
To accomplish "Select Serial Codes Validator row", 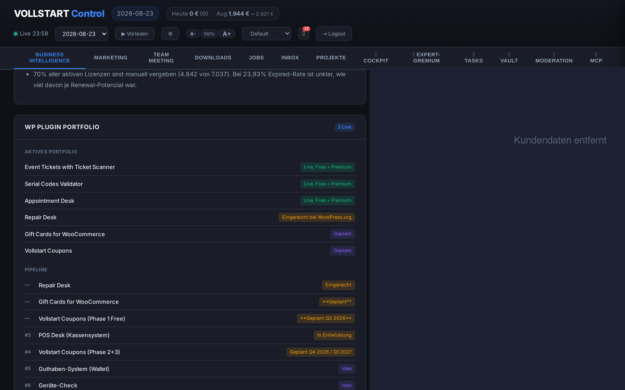I will [x=190, y=184].
